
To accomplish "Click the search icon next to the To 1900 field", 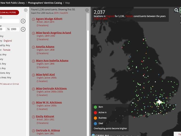I will pyautogui.click(x=23, y=29).
